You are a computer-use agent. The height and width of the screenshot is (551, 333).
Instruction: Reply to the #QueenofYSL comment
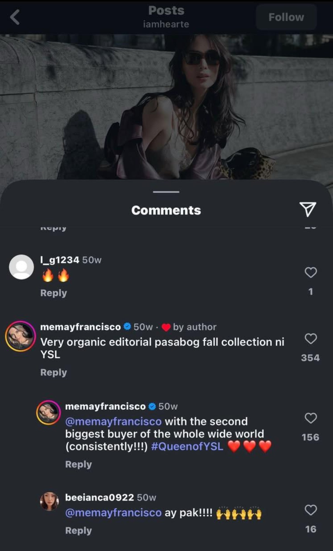point(79,464)
